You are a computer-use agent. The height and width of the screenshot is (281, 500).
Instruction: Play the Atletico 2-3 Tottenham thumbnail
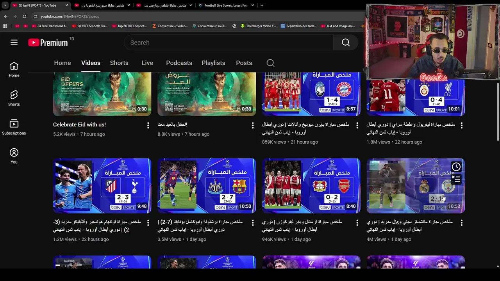[102, 186]
